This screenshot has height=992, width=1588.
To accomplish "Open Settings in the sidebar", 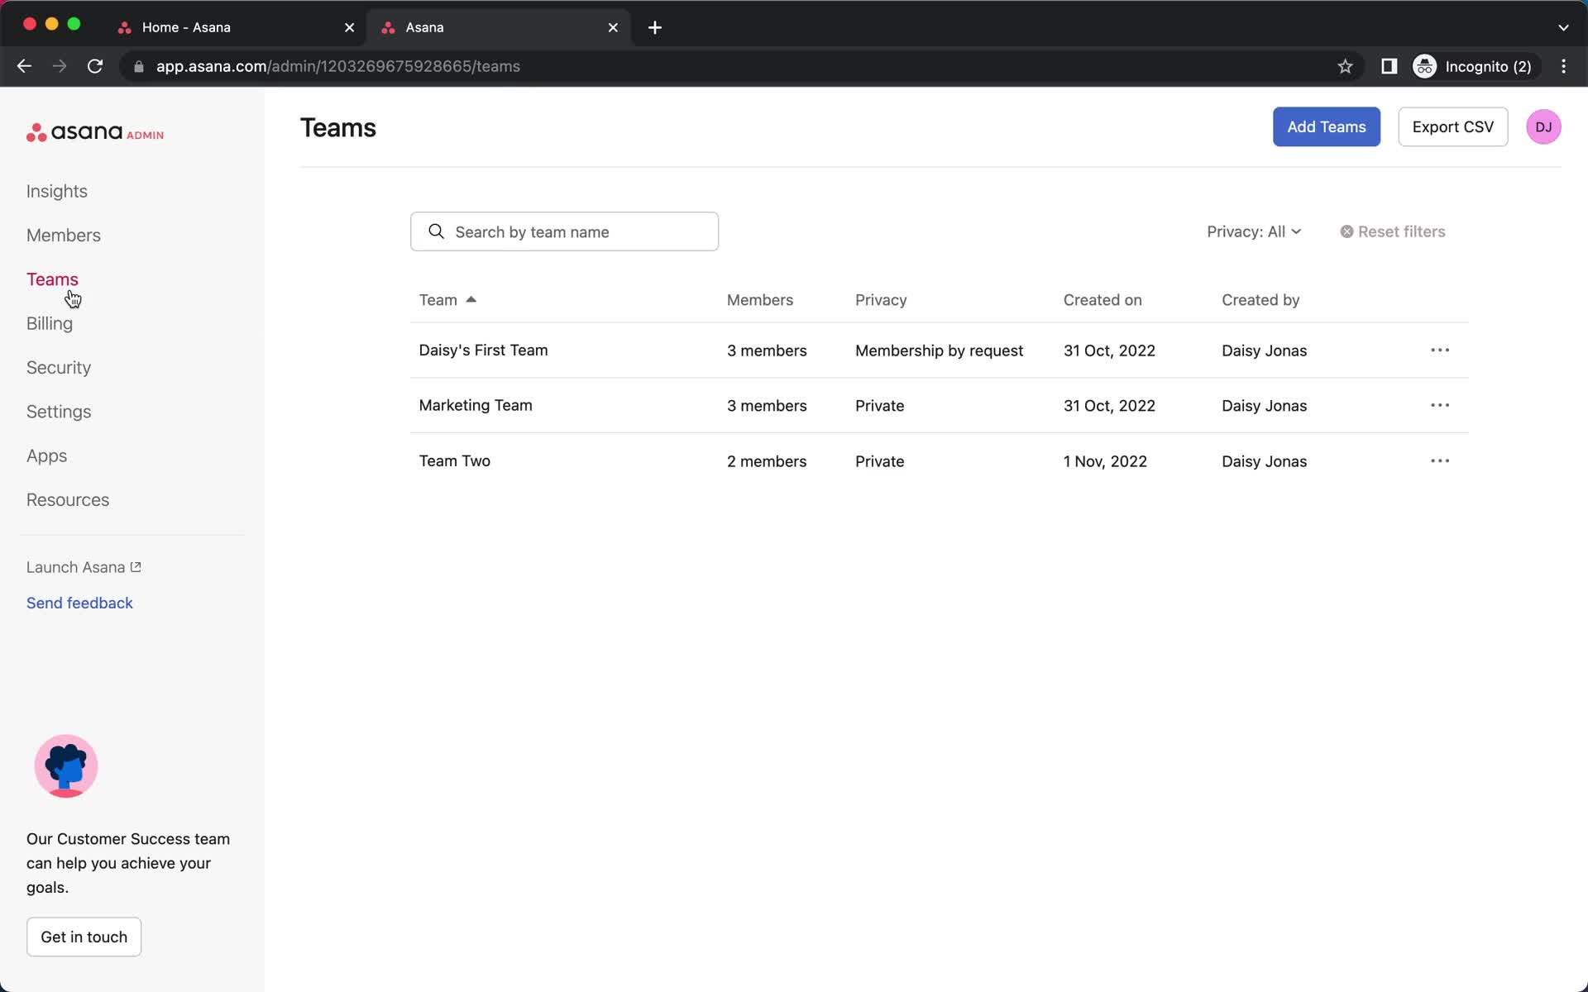I will click(59, 412).
